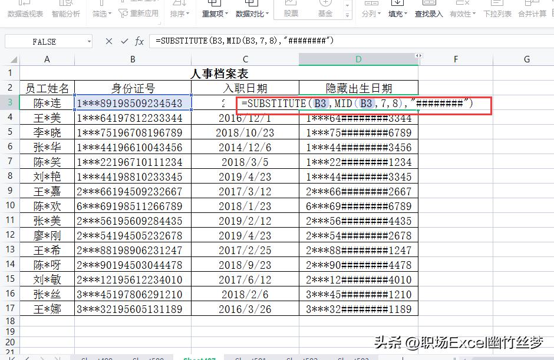Click the fx insert function icon

coord(140,41)
